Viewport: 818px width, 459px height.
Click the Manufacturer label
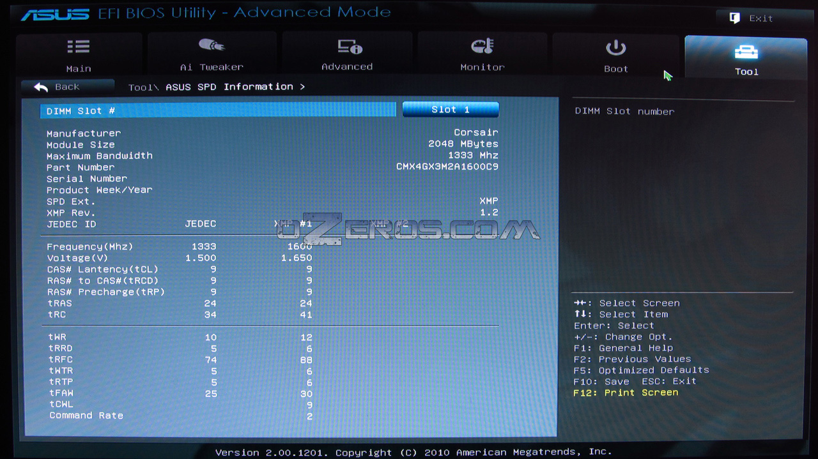tap(84, 133)
